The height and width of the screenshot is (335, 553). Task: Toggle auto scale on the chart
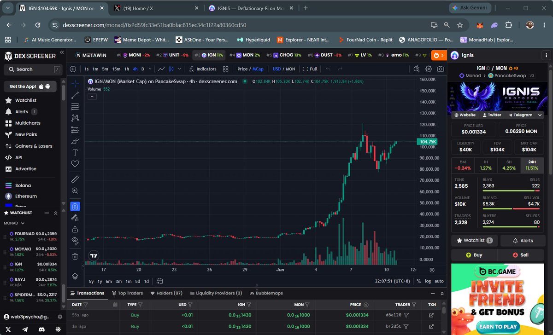pos(439,281)
